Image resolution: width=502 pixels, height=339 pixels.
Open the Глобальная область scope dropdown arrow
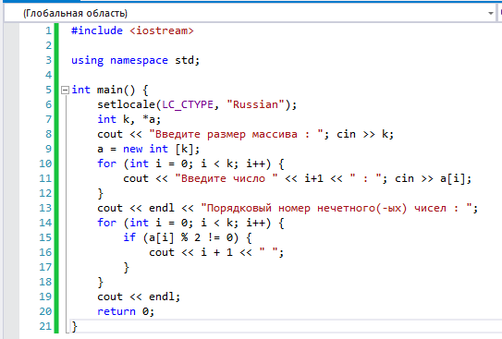click(x=491, y=14)
